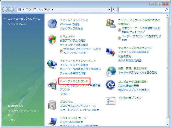Open the User Accounts people icon
Viewport: 171px width, 128px height.
pos(111,23)
